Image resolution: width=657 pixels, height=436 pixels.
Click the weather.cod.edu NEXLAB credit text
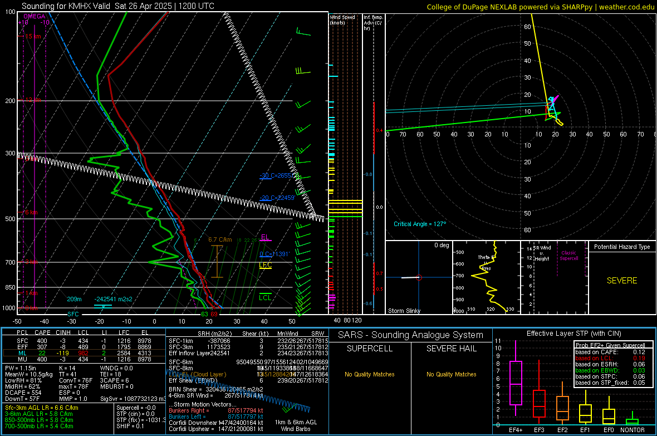(540, 7)
